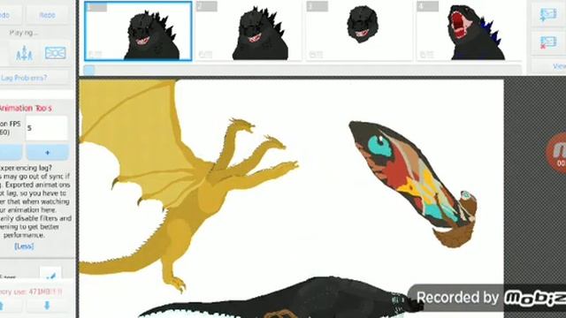Click the delete frame icon
This screenshot has height=318, width=566.
[548, 42]
